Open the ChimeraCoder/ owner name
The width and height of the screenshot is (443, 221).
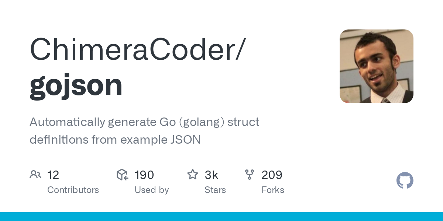pos(137,49)
